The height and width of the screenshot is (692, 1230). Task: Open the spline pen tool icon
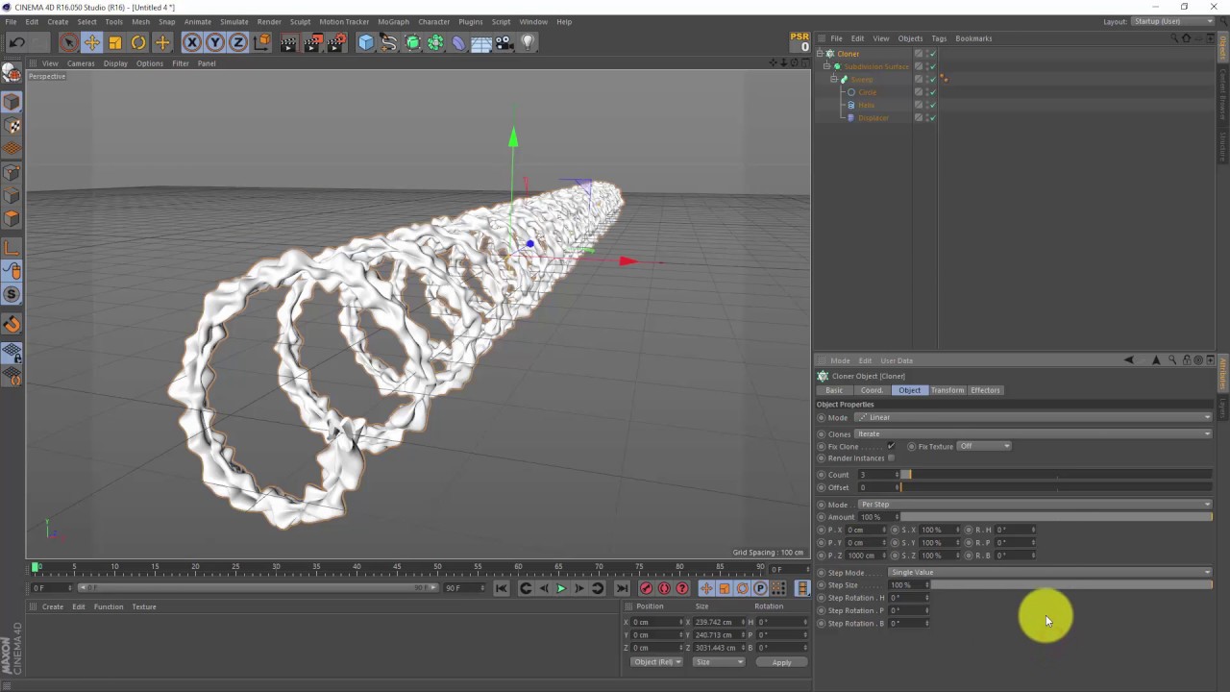[388, 42]
